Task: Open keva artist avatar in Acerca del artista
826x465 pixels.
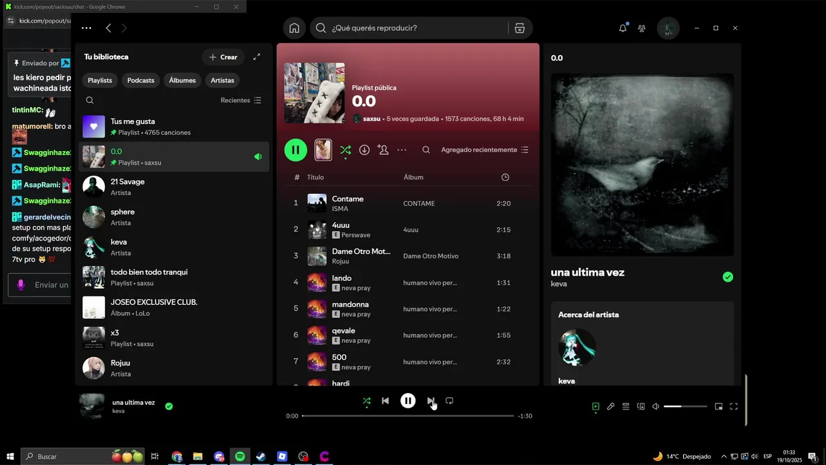Action: [x=577, y=347]
